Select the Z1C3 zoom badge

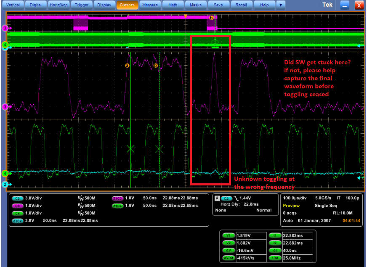tap(118, 198)
